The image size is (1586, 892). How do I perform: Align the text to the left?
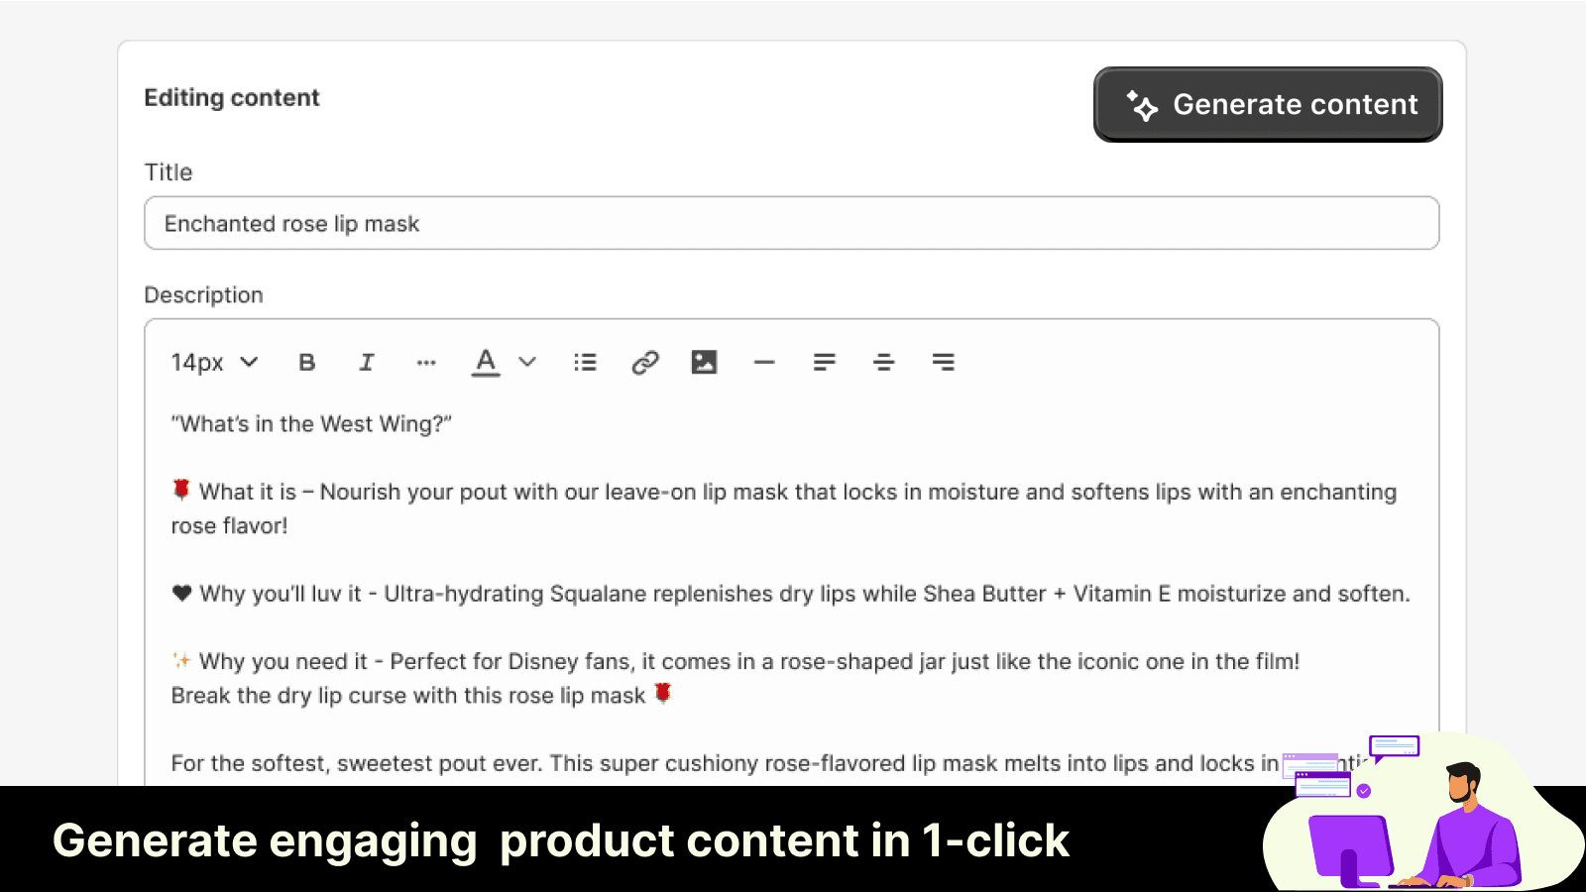[x=824, y=363]
